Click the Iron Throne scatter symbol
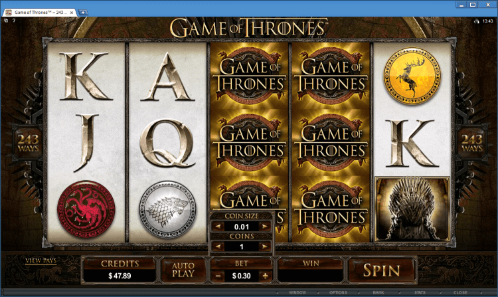Screen dimensions: 498x297 pos(412,209)
